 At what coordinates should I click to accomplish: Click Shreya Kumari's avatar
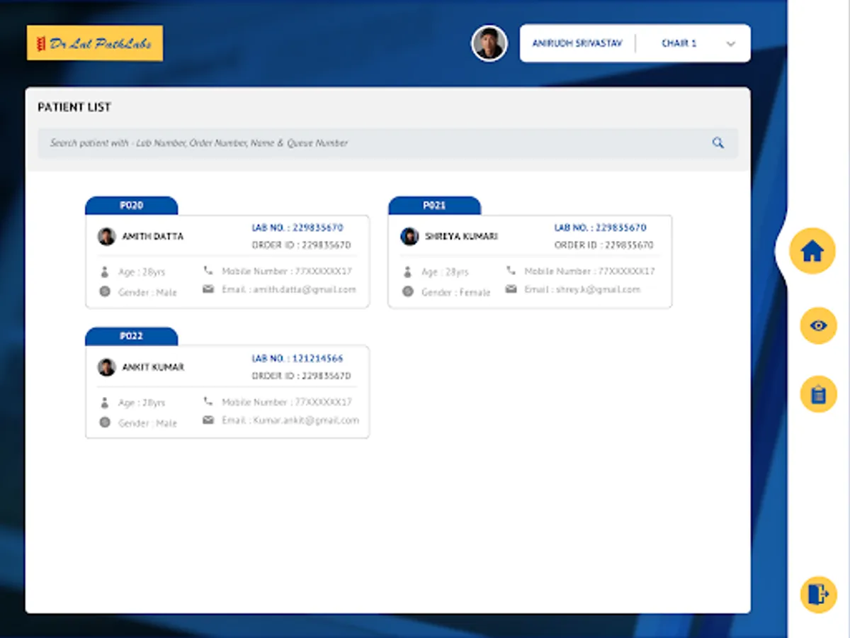(x=409, y=236)
